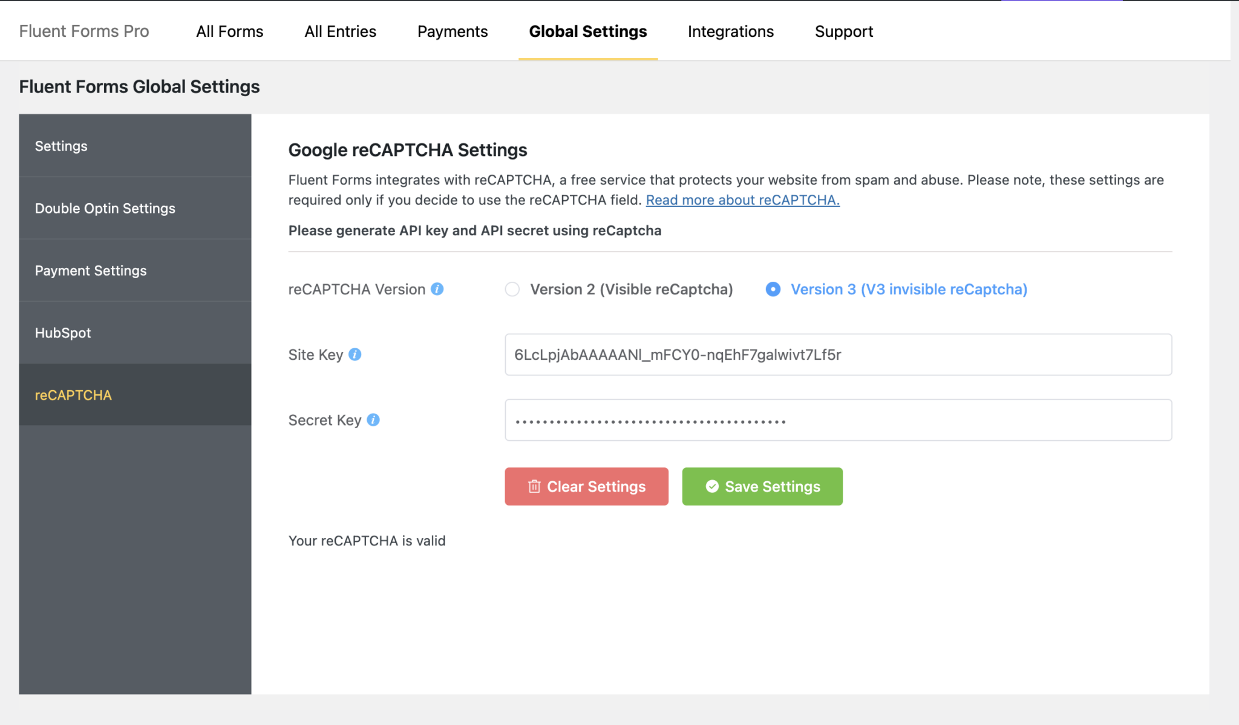Open Double Optin Settings sidebar item
Image resolution: width=1239 pixels, height=725 pixels.
tap(105, 208)
